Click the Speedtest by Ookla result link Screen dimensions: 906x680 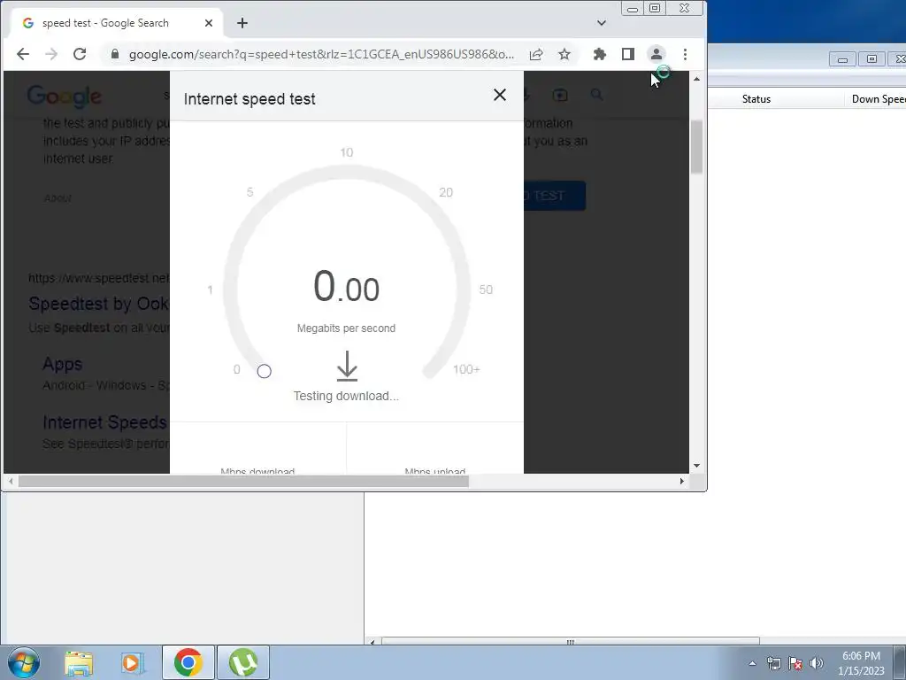click(x=99, y=304)
